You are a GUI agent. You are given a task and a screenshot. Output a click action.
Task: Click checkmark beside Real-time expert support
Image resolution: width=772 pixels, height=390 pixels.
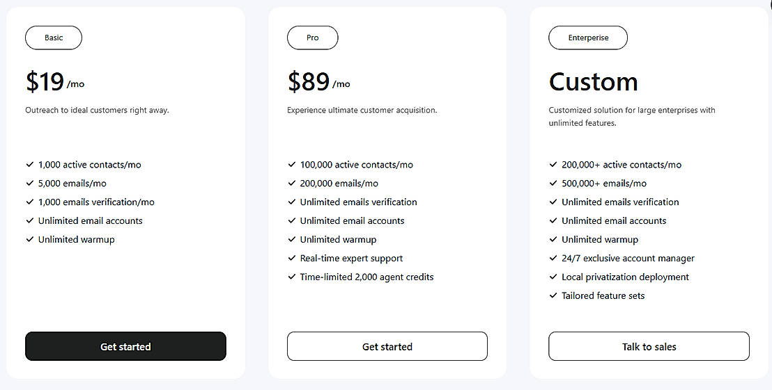point(292,258)
